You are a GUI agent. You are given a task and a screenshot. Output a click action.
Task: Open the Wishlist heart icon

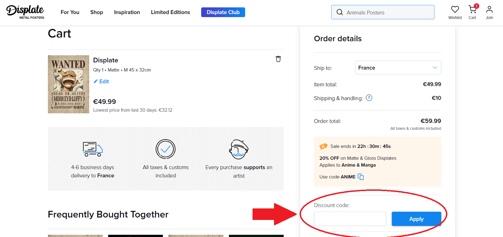click(x=455, y=9)
